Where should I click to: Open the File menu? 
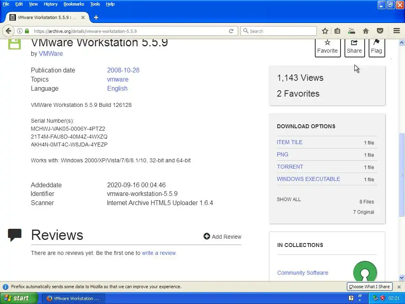(6, 4)
